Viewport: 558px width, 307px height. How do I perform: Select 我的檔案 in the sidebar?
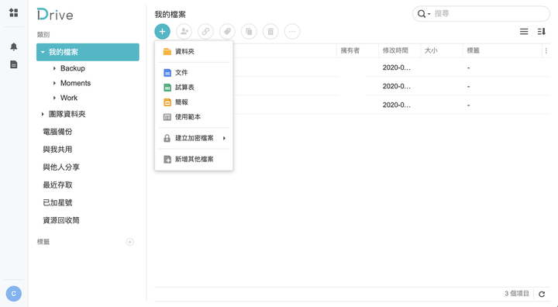[x=88, y=52]
